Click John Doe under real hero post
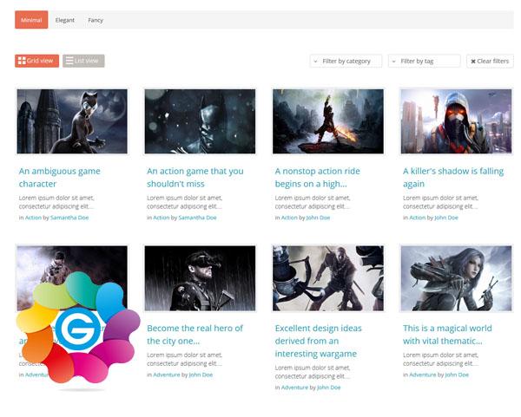This screenshot has width=521, height=417. 201,375
